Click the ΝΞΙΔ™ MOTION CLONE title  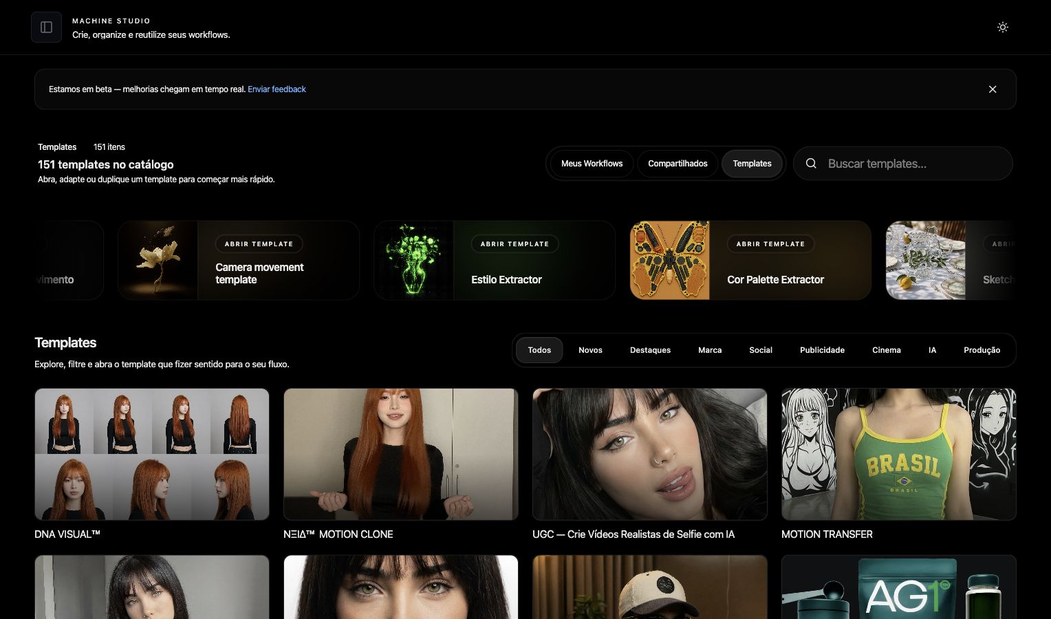pyautogui.click(x=338, y=534)
